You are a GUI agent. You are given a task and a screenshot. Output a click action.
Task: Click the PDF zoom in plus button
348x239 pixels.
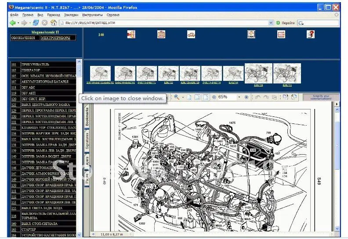tap(246, 97)
